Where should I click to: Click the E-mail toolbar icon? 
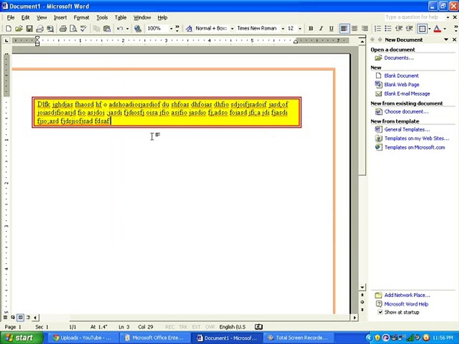tap(40, 28)
